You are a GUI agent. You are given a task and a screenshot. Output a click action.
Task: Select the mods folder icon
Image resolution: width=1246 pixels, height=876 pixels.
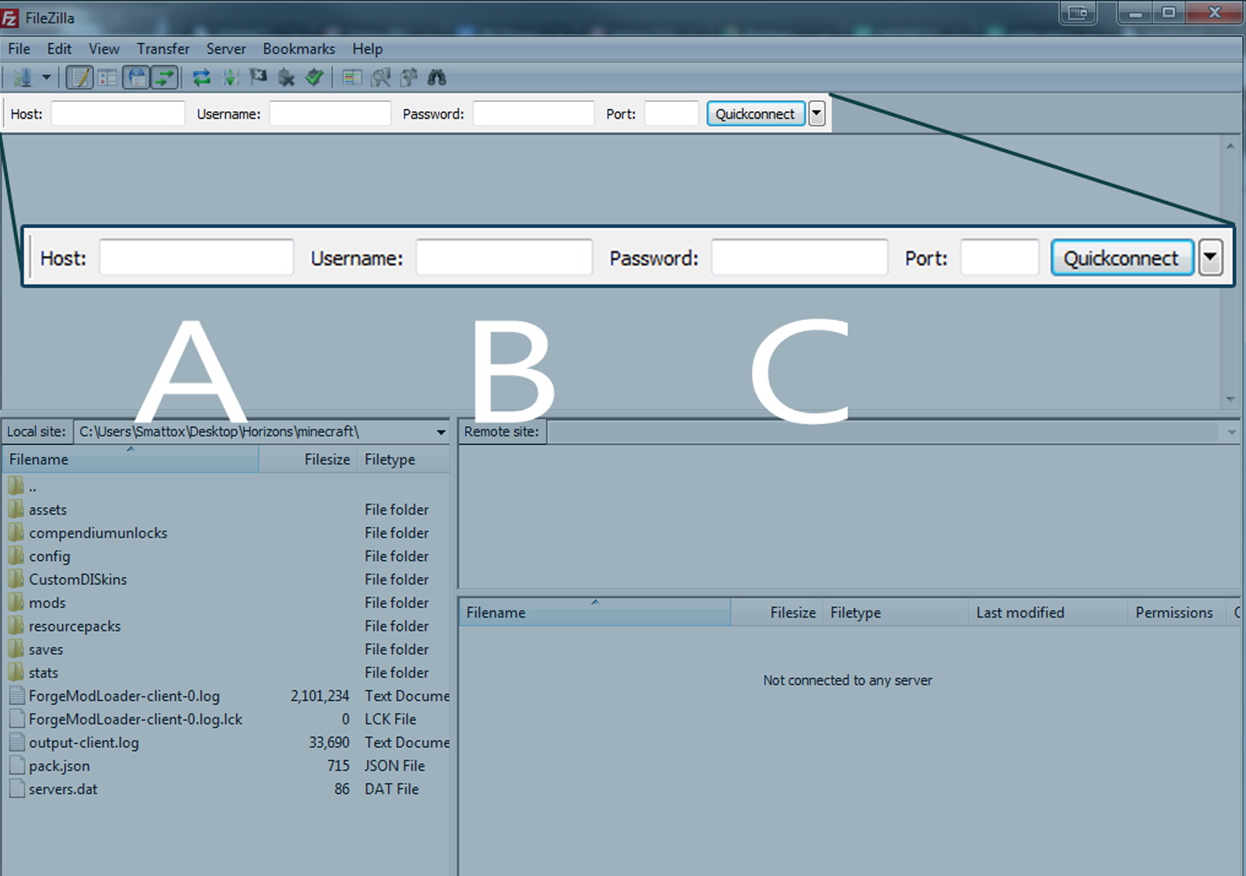16,602
